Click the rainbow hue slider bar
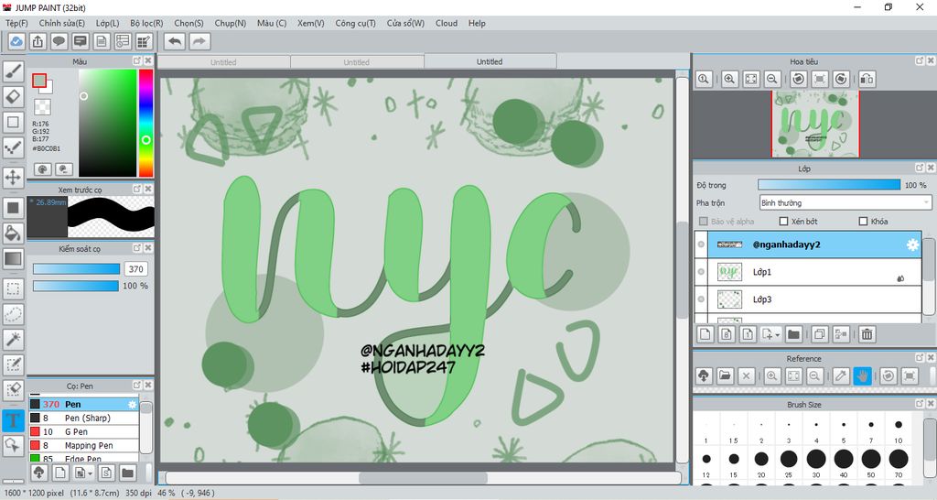Image resolution: width=937 pixels, height=500 pixels. [x=145, y=123]
